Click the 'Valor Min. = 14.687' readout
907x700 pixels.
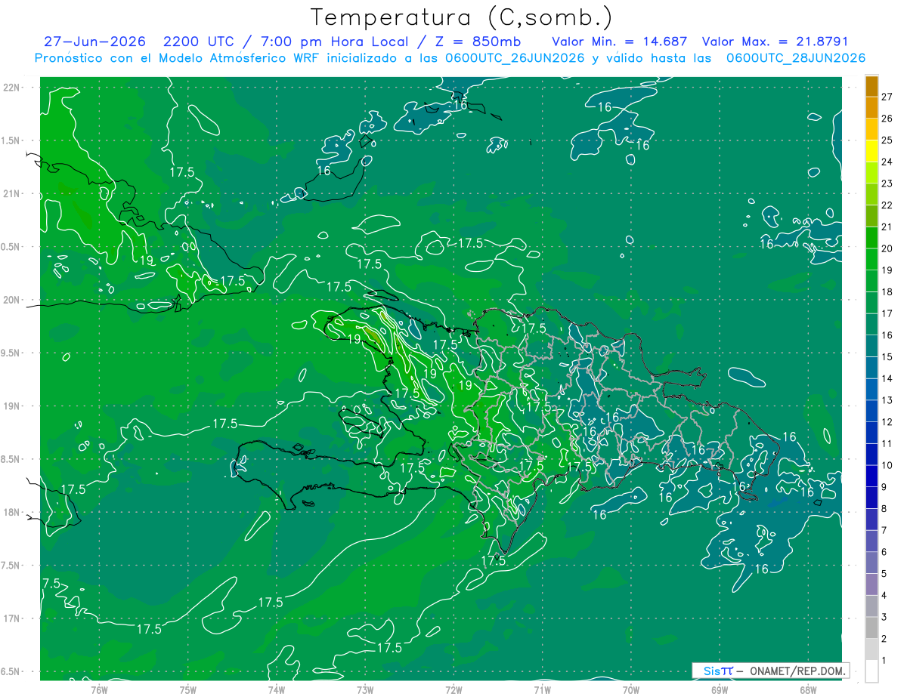pos(620,42)
